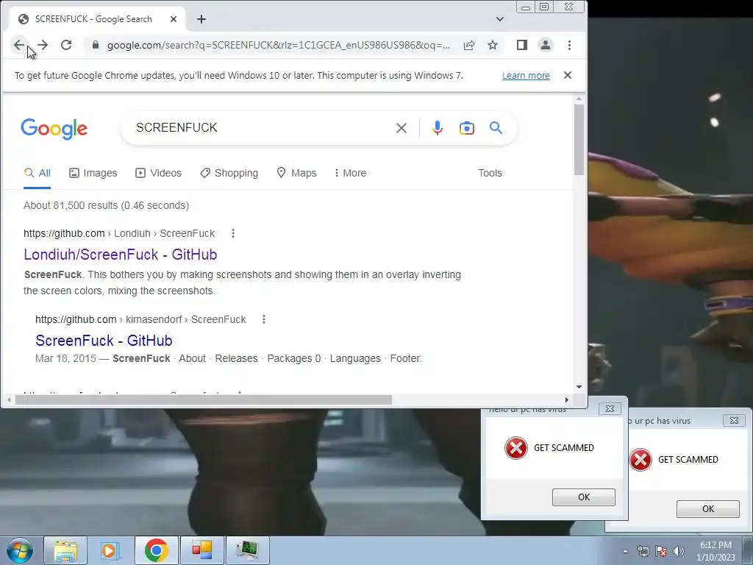The width and height of the screenshot is (753, 565).
Task: Open options for Londiuh result
Action: (x=233, y=233)
